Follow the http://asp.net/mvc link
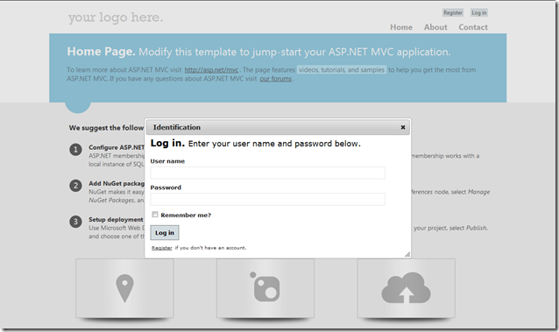 (x=211, y=70)
